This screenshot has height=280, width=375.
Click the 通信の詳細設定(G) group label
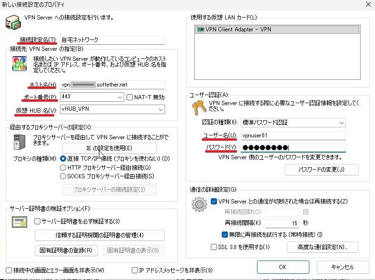tap(213, 190)
